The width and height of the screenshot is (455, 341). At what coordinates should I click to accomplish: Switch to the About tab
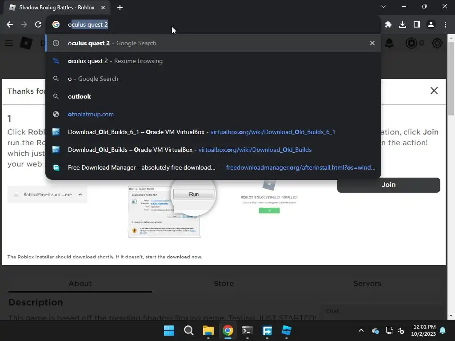(80, 283)
